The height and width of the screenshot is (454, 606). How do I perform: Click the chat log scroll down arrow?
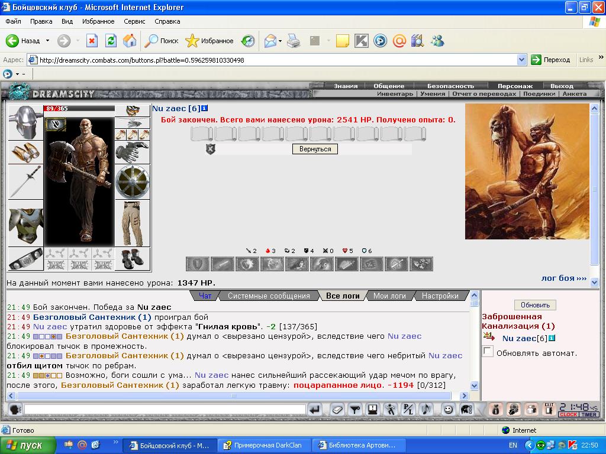[475, 385]
